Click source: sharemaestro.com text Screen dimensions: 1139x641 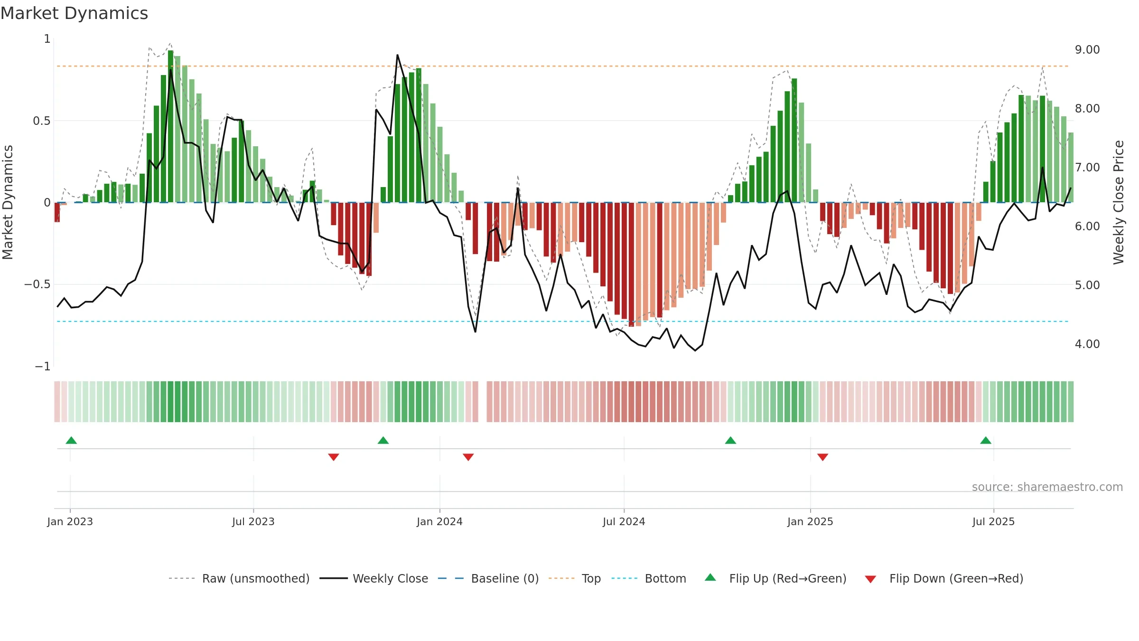(x=1047, y=487)
